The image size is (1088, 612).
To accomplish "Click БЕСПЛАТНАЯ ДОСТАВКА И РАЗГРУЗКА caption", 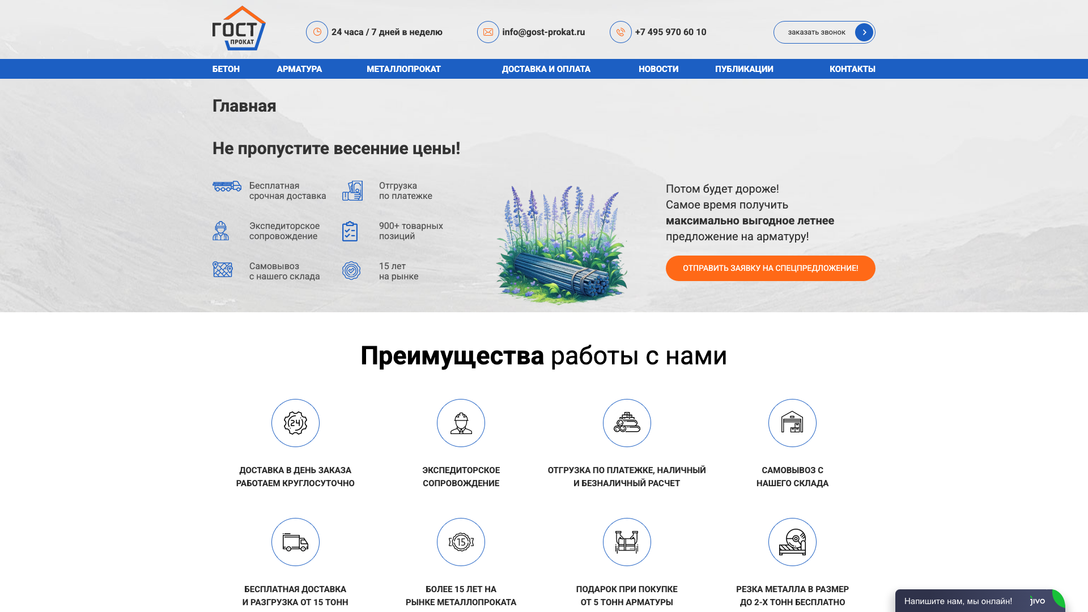I will 295,596.
